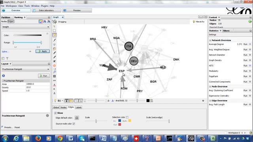The width and height of the screenshot is (253, 142).
Task: Open the Data Laboratory view
Action: point(46,10)
